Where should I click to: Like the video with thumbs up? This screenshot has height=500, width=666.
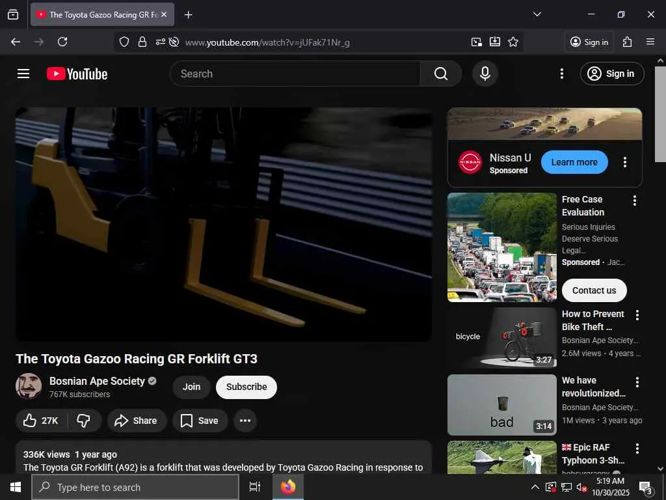[41, 421]
